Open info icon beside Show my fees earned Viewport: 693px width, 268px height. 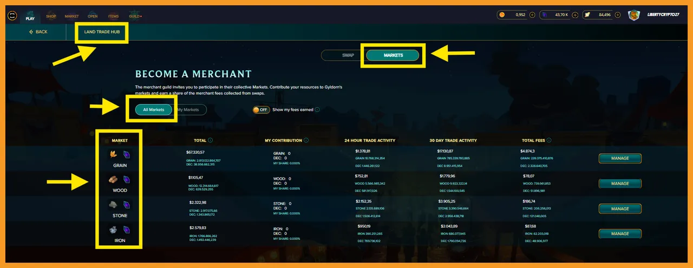[x=317, y=109]
